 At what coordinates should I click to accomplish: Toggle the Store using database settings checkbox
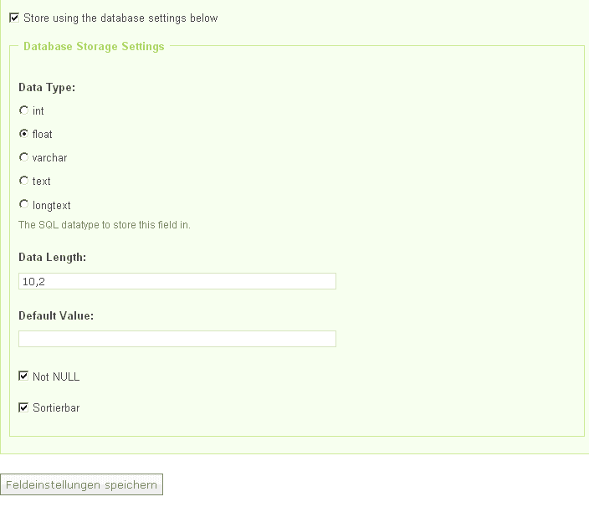[14, 18]
